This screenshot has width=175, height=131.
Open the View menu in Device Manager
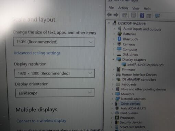pos(136,8)
